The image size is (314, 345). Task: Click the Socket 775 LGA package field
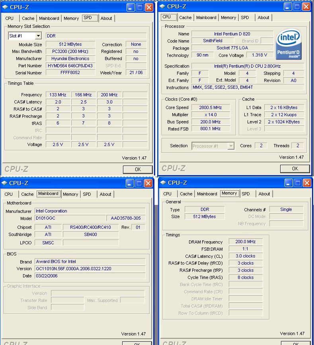[232, 48]
